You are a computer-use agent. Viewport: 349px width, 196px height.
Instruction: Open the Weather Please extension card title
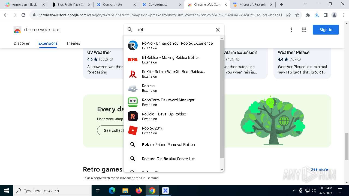tap(294, 52)
